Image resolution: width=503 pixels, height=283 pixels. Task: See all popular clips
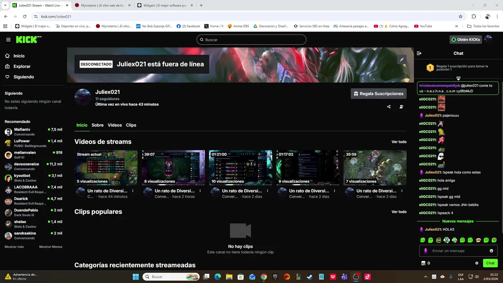pyautogui.click(x=399, y=212)
